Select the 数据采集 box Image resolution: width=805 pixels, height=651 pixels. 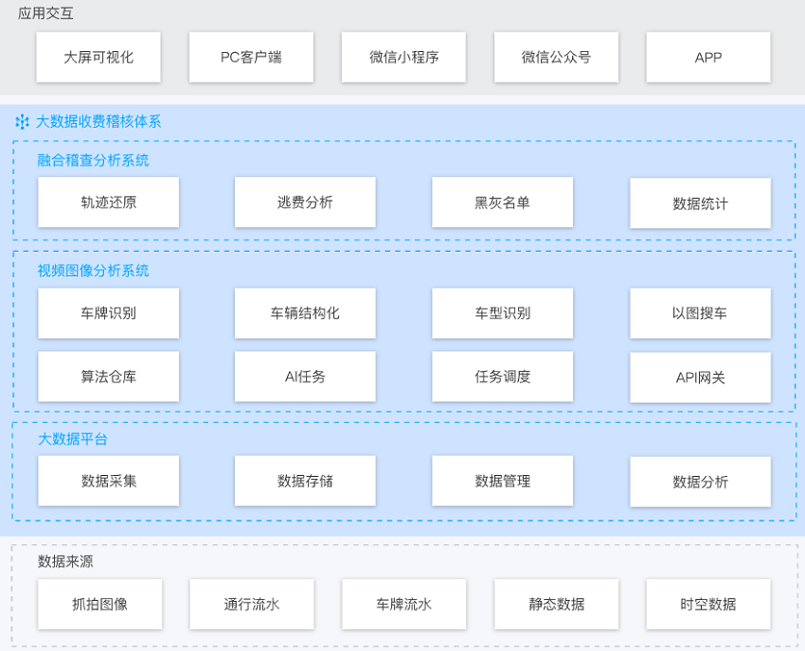(x=109, y=481)
